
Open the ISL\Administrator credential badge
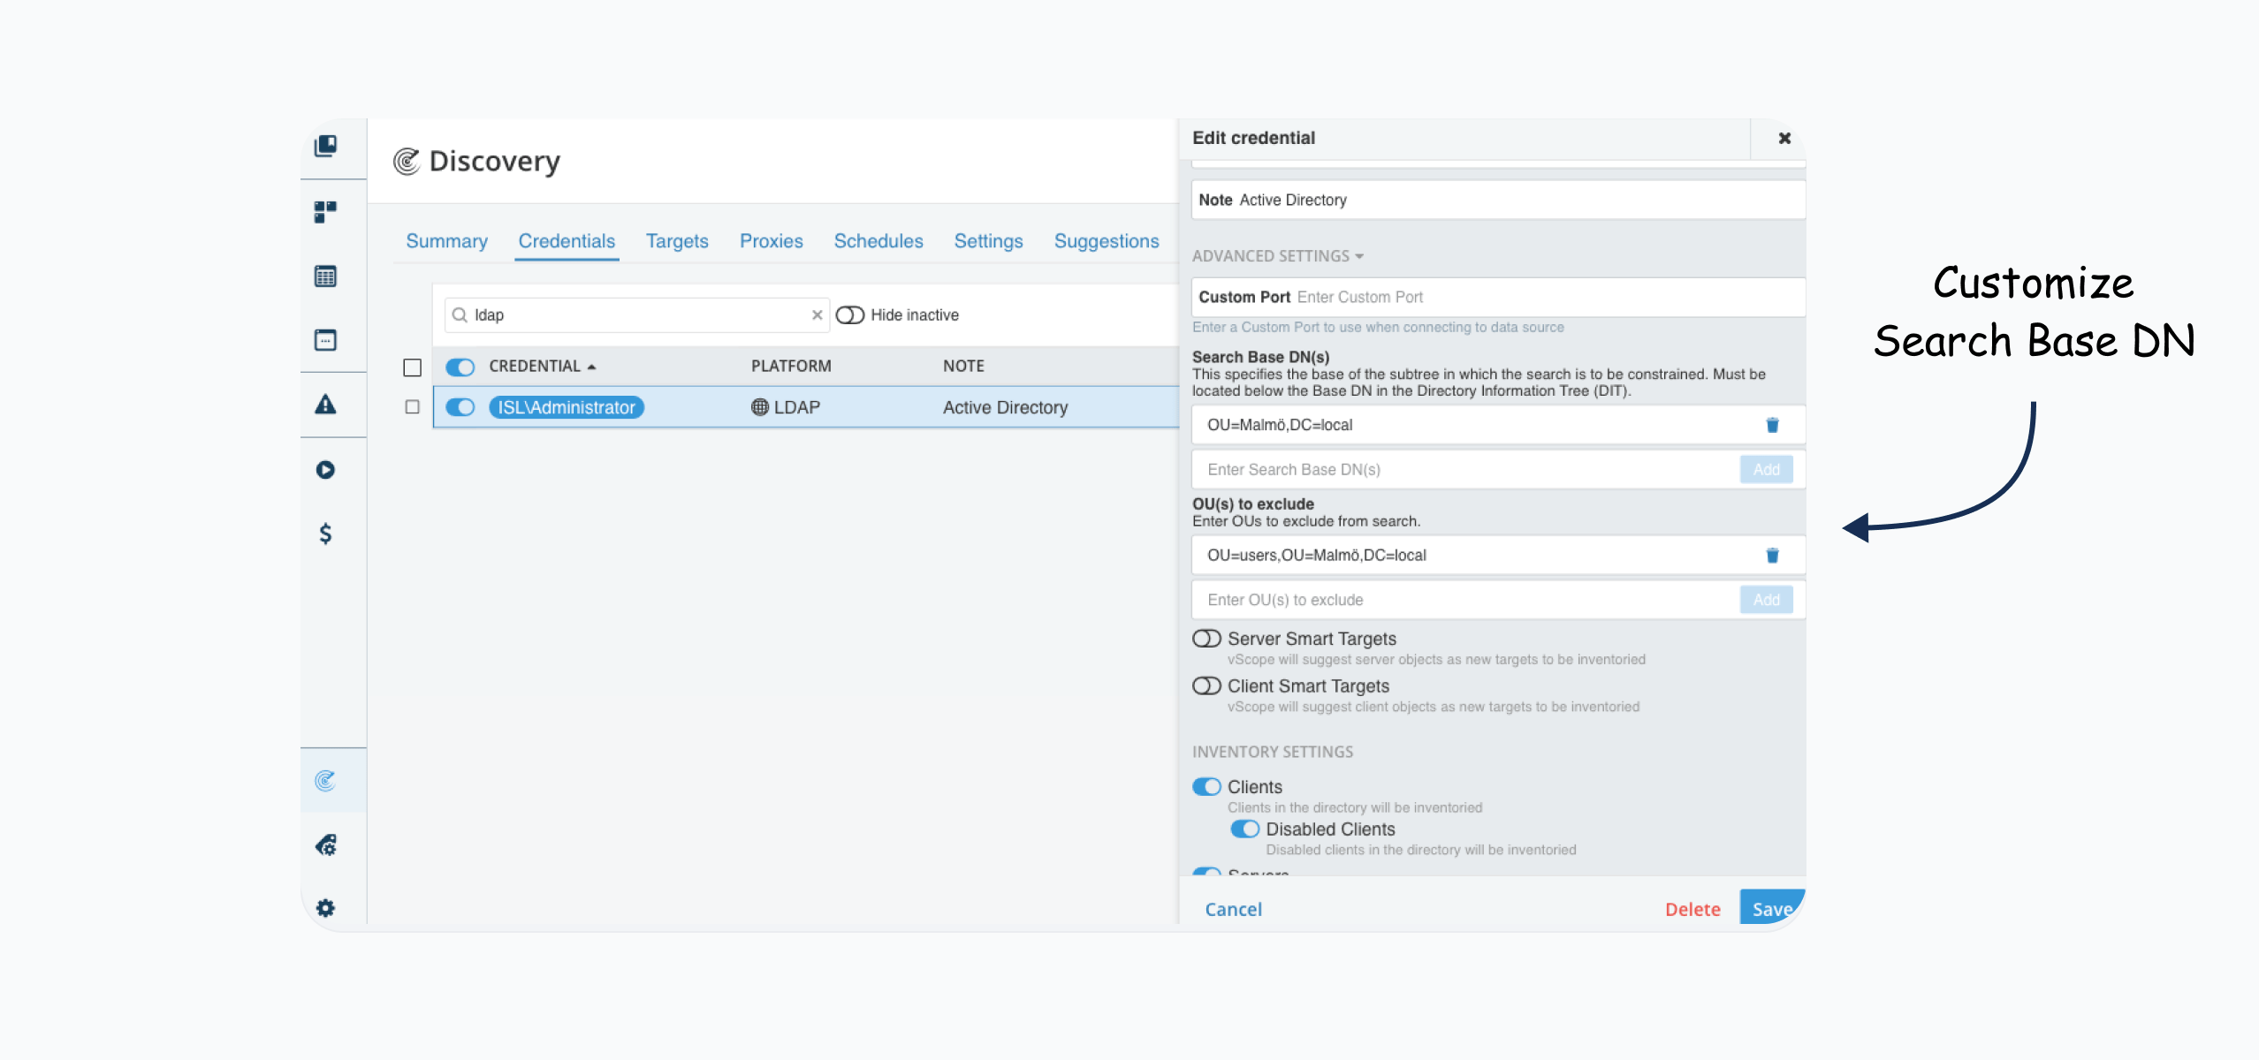click(x=567, y=407)
